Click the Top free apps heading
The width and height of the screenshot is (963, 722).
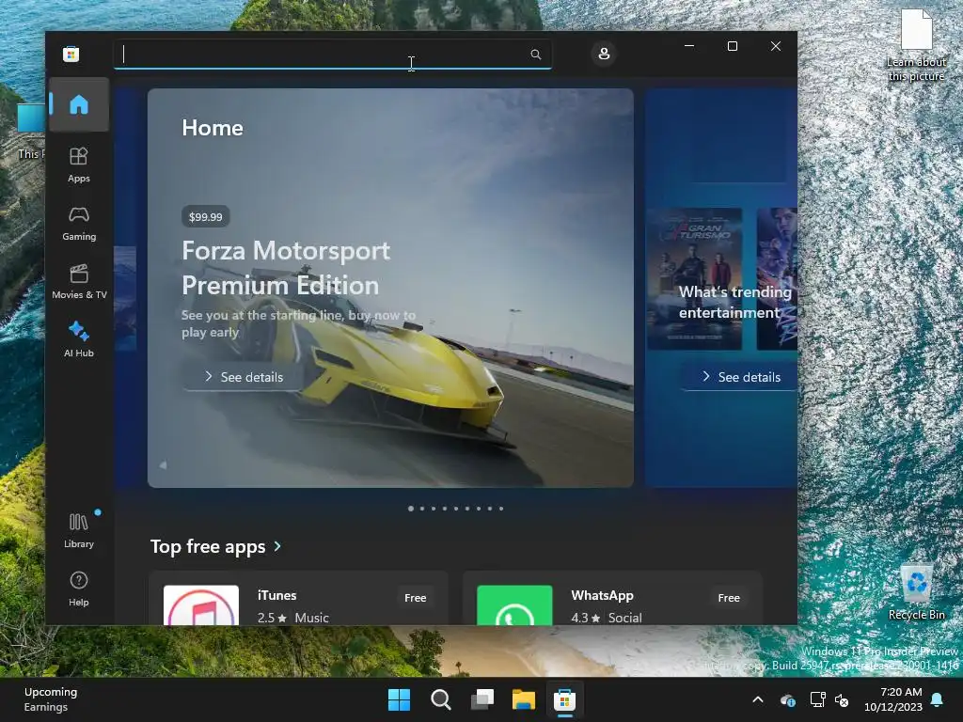pyautogui.click(x=208, y=546)
